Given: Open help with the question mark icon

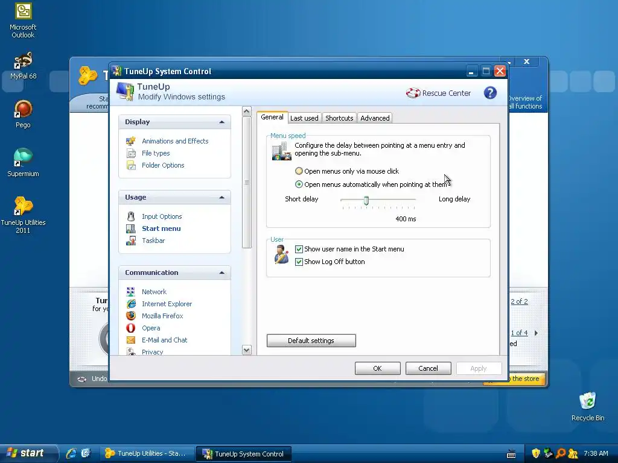Looking at the screenshot, I should 490,93.
